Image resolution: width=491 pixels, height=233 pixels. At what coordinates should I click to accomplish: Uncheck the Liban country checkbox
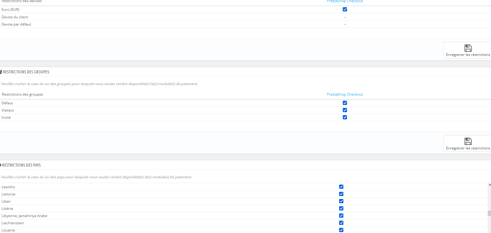tap(341, 201)
